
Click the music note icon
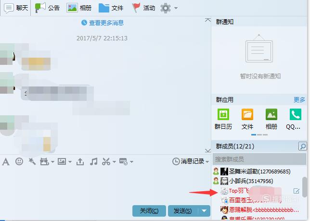(93, 161)
